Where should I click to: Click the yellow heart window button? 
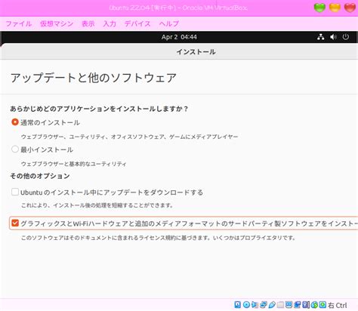[x=335, y=8]
